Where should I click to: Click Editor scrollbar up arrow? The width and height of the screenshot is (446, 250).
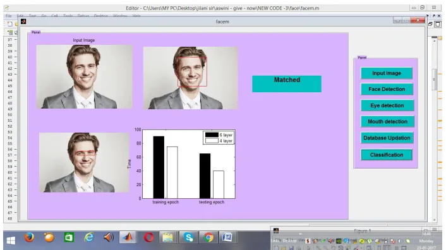[435, 41]
